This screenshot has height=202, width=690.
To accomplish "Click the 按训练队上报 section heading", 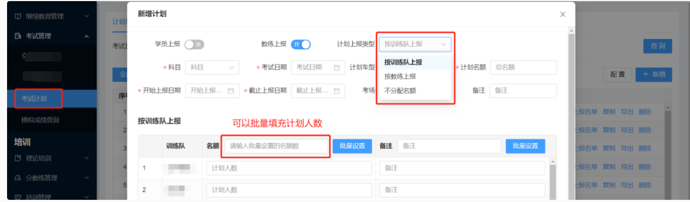I will click(x=159, y=122).
